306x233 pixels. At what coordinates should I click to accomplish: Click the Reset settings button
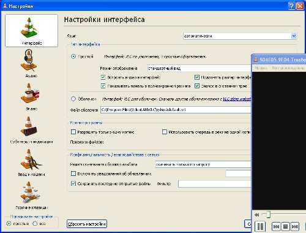pos(87,224)
